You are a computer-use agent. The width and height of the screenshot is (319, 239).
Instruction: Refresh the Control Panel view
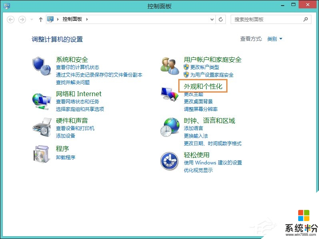point(221,19)
